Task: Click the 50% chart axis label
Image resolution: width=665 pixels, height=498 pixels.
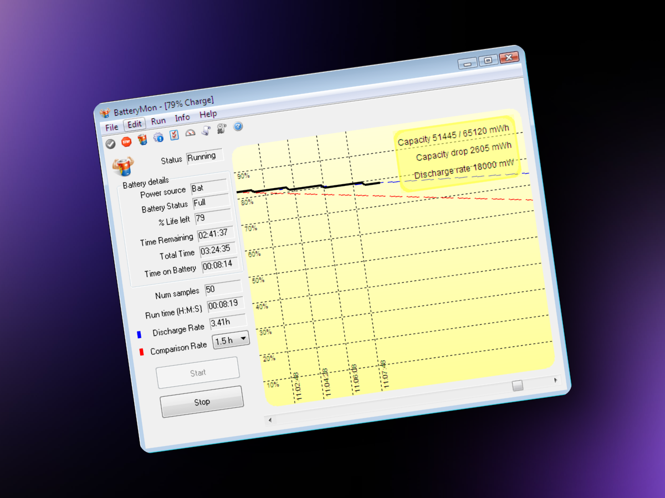Action: 258,280
